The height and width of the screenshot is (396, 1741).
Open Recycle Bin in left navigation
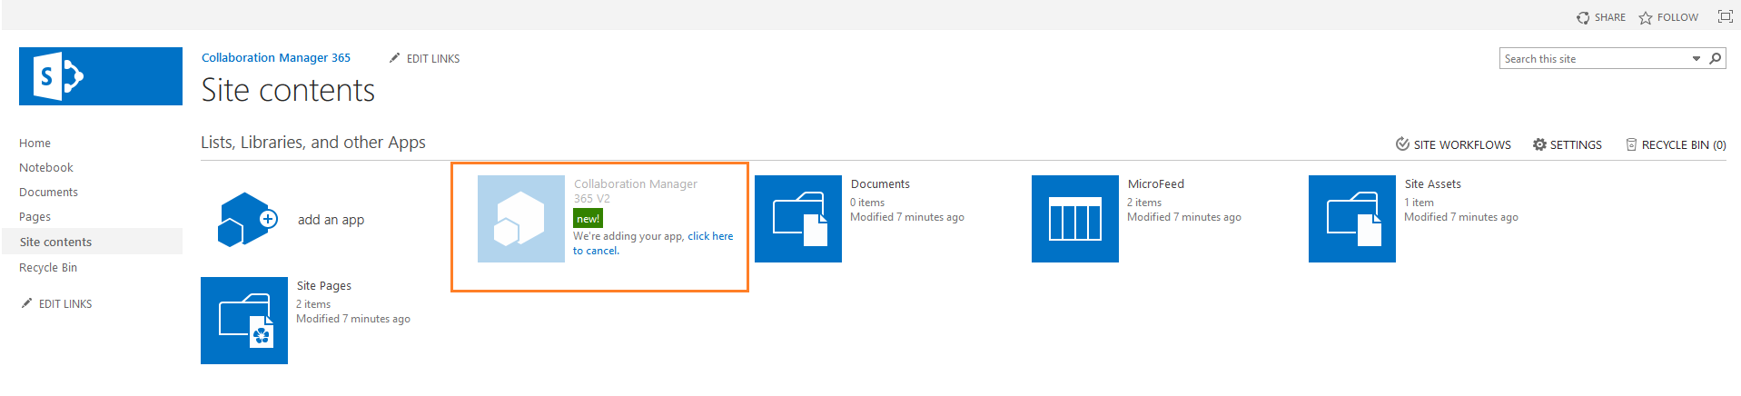pos(48,268)
